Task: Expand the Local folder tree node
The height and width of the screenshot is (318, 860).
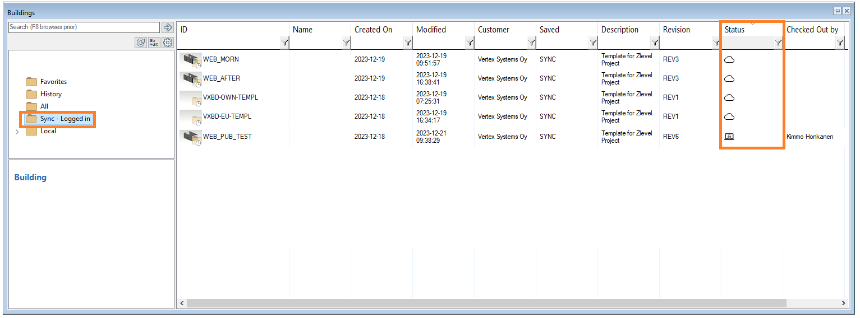Action: click(x=17, y=132)
